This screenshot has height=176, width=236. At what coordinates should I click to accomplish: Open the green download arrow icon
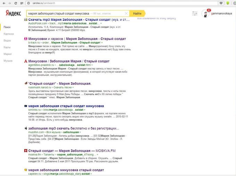point(228,3)
